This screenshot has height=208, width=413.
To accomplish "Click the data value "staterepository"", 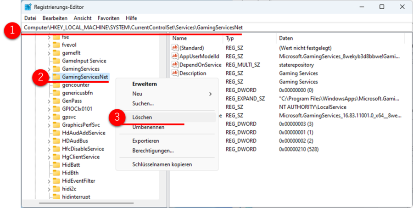I will (296, 65).
